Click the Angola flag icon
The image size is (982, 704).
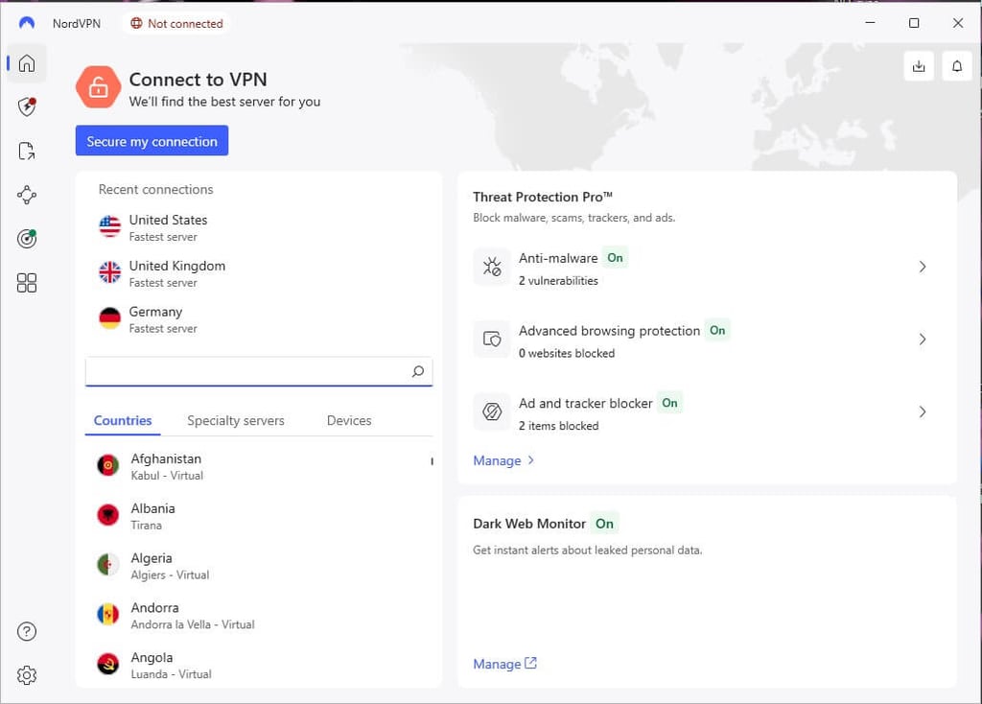(107, 664)
